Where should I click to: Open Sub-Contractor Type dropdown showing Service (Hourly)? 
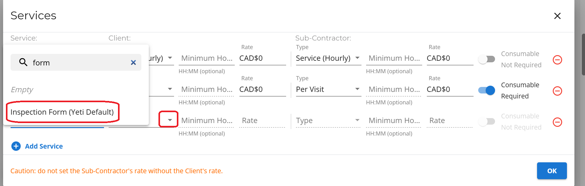[328, 58]
